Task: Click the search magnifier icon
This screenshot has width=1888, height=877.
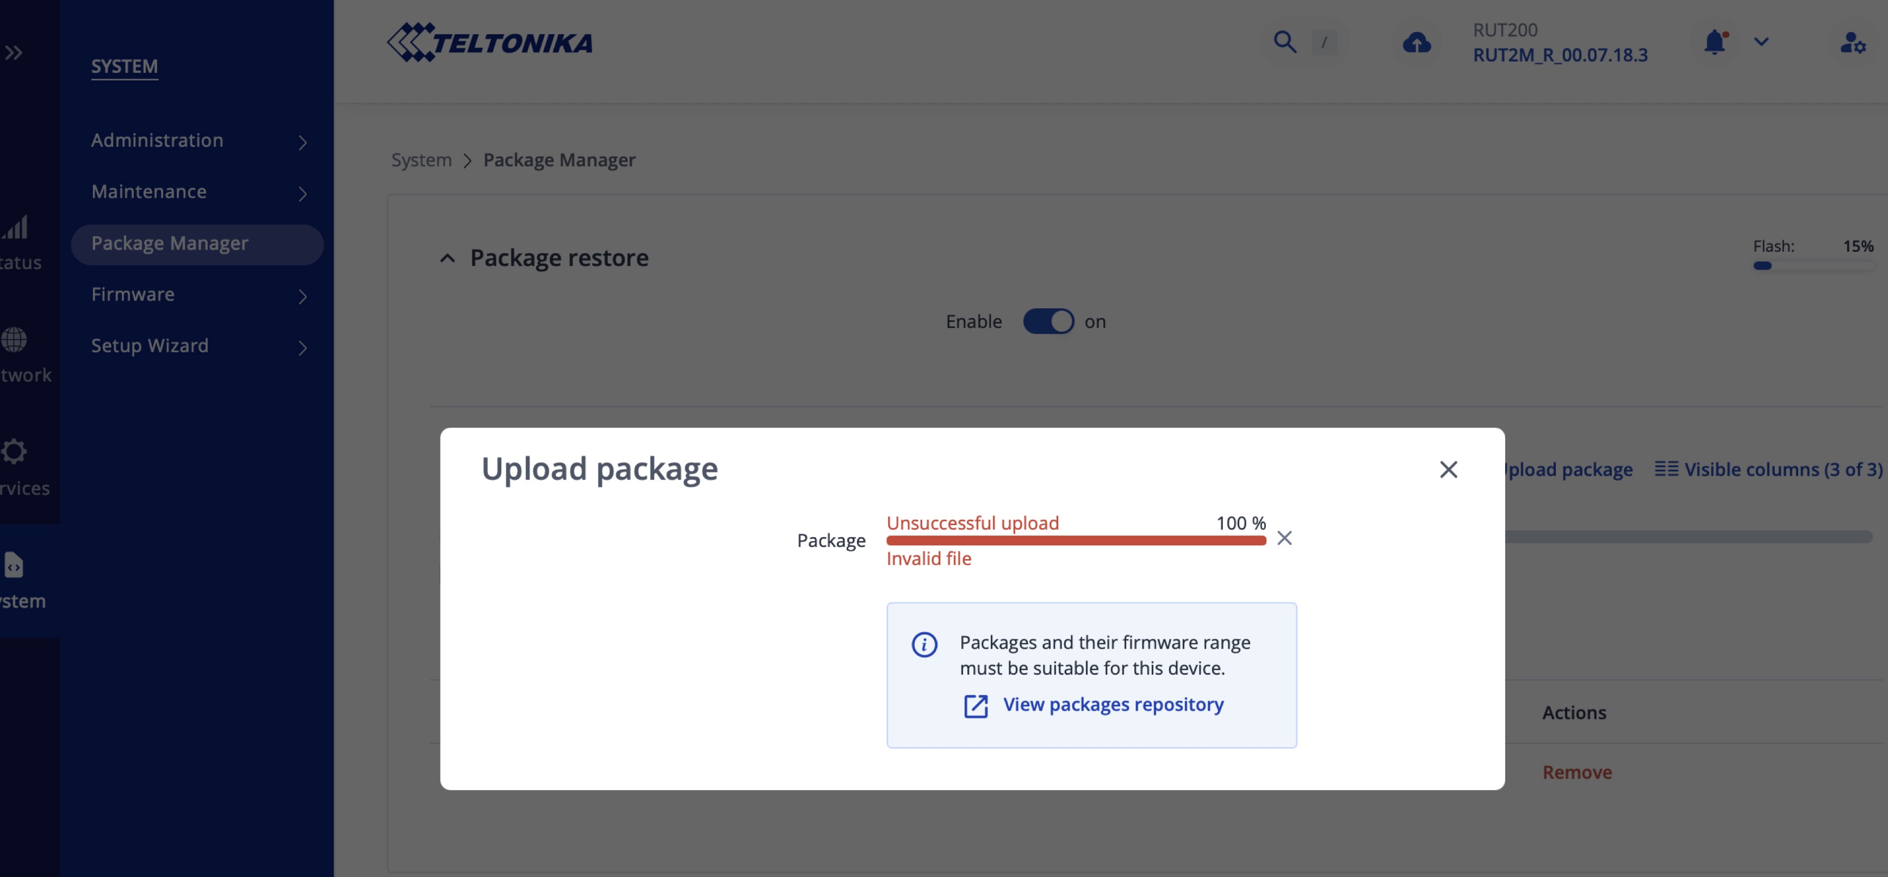Action: pos(1284,42)
